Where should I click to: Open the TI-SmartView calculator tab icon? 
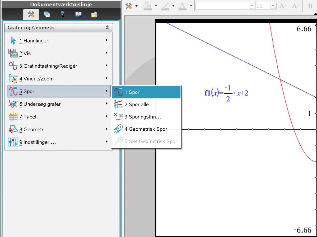[63, 15]
